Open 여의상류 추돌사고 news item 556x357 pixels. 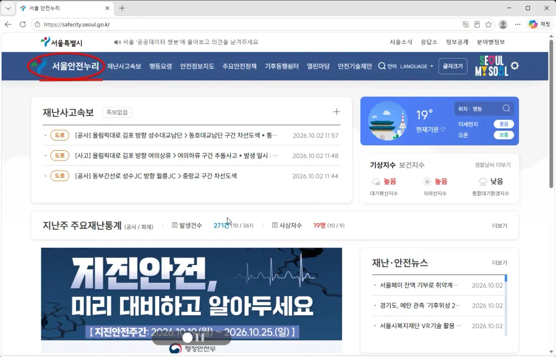point(176,156)
